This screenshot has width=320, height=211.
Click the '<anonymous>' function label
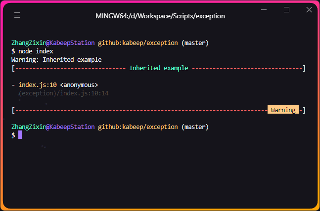click(x=79, y=85)
